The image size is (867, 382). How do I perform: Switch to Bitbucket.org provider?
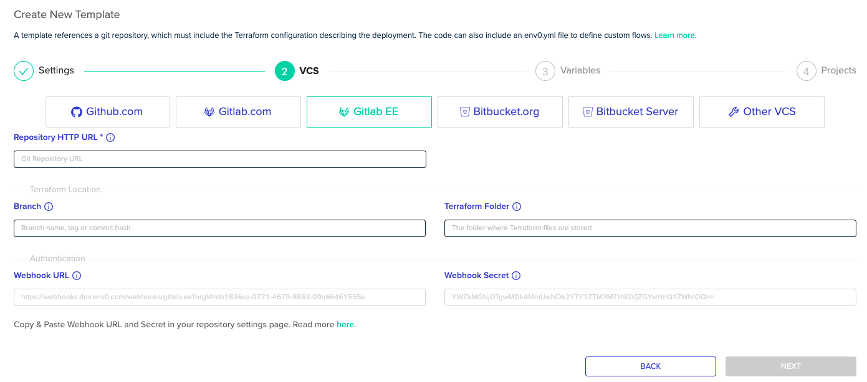(x=500, y=112)
